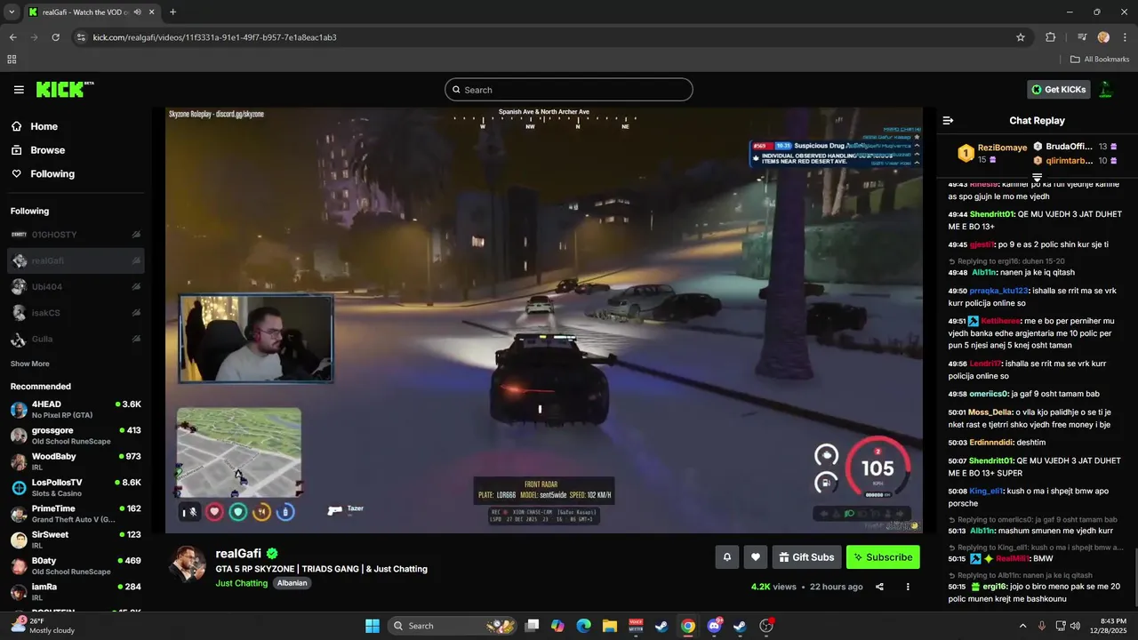Image resolution: width=1138 pixels, height=640 pixels.
Task: Click the green Subscribe button
Action: [883, 557]
